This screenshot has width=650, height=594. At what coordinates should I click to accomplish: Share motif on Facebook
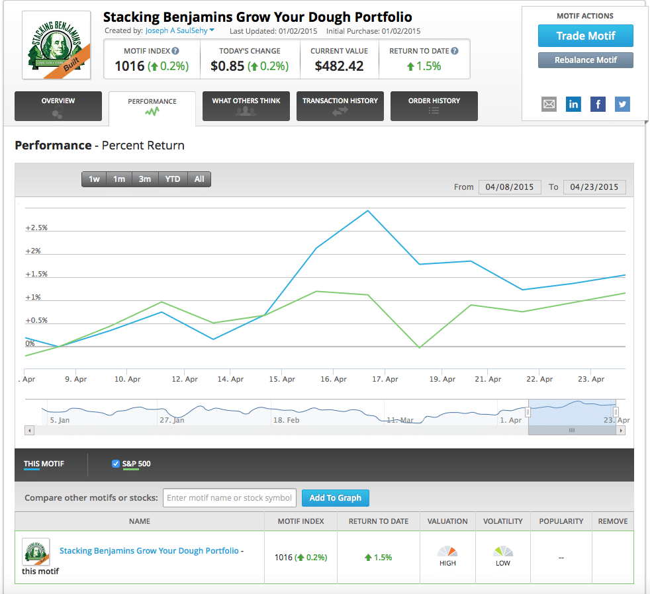(x=598, y=104)
